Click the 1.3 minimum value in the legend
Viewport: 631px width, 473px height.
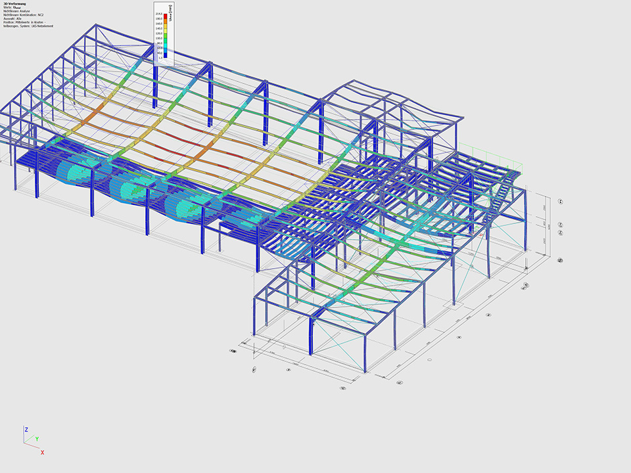160,58
